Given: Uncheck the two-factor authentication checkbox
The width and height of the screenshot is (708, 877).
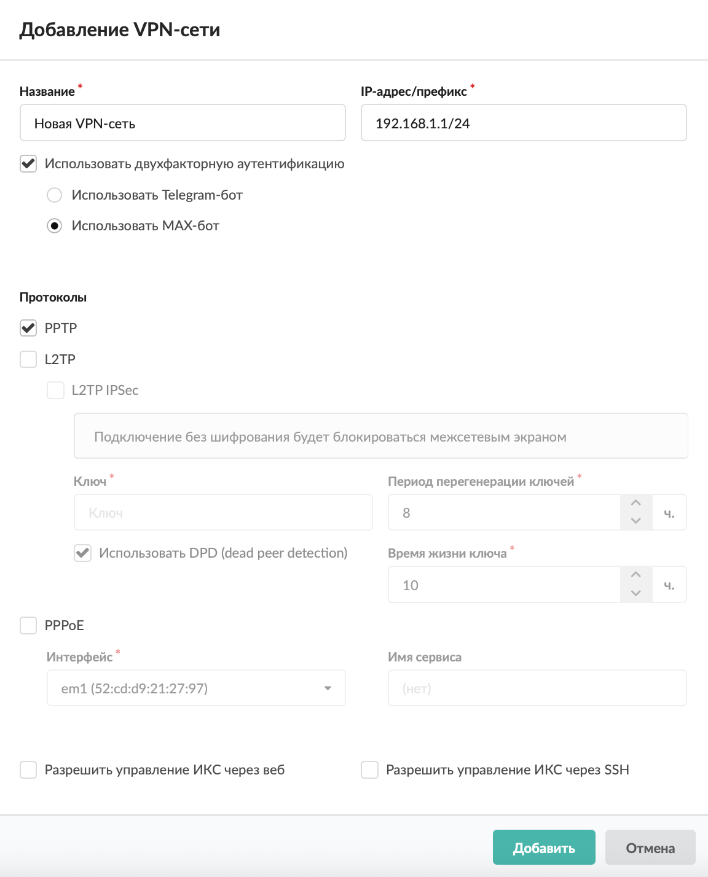Looking at the screenshot, I should [x=28, y=164].
